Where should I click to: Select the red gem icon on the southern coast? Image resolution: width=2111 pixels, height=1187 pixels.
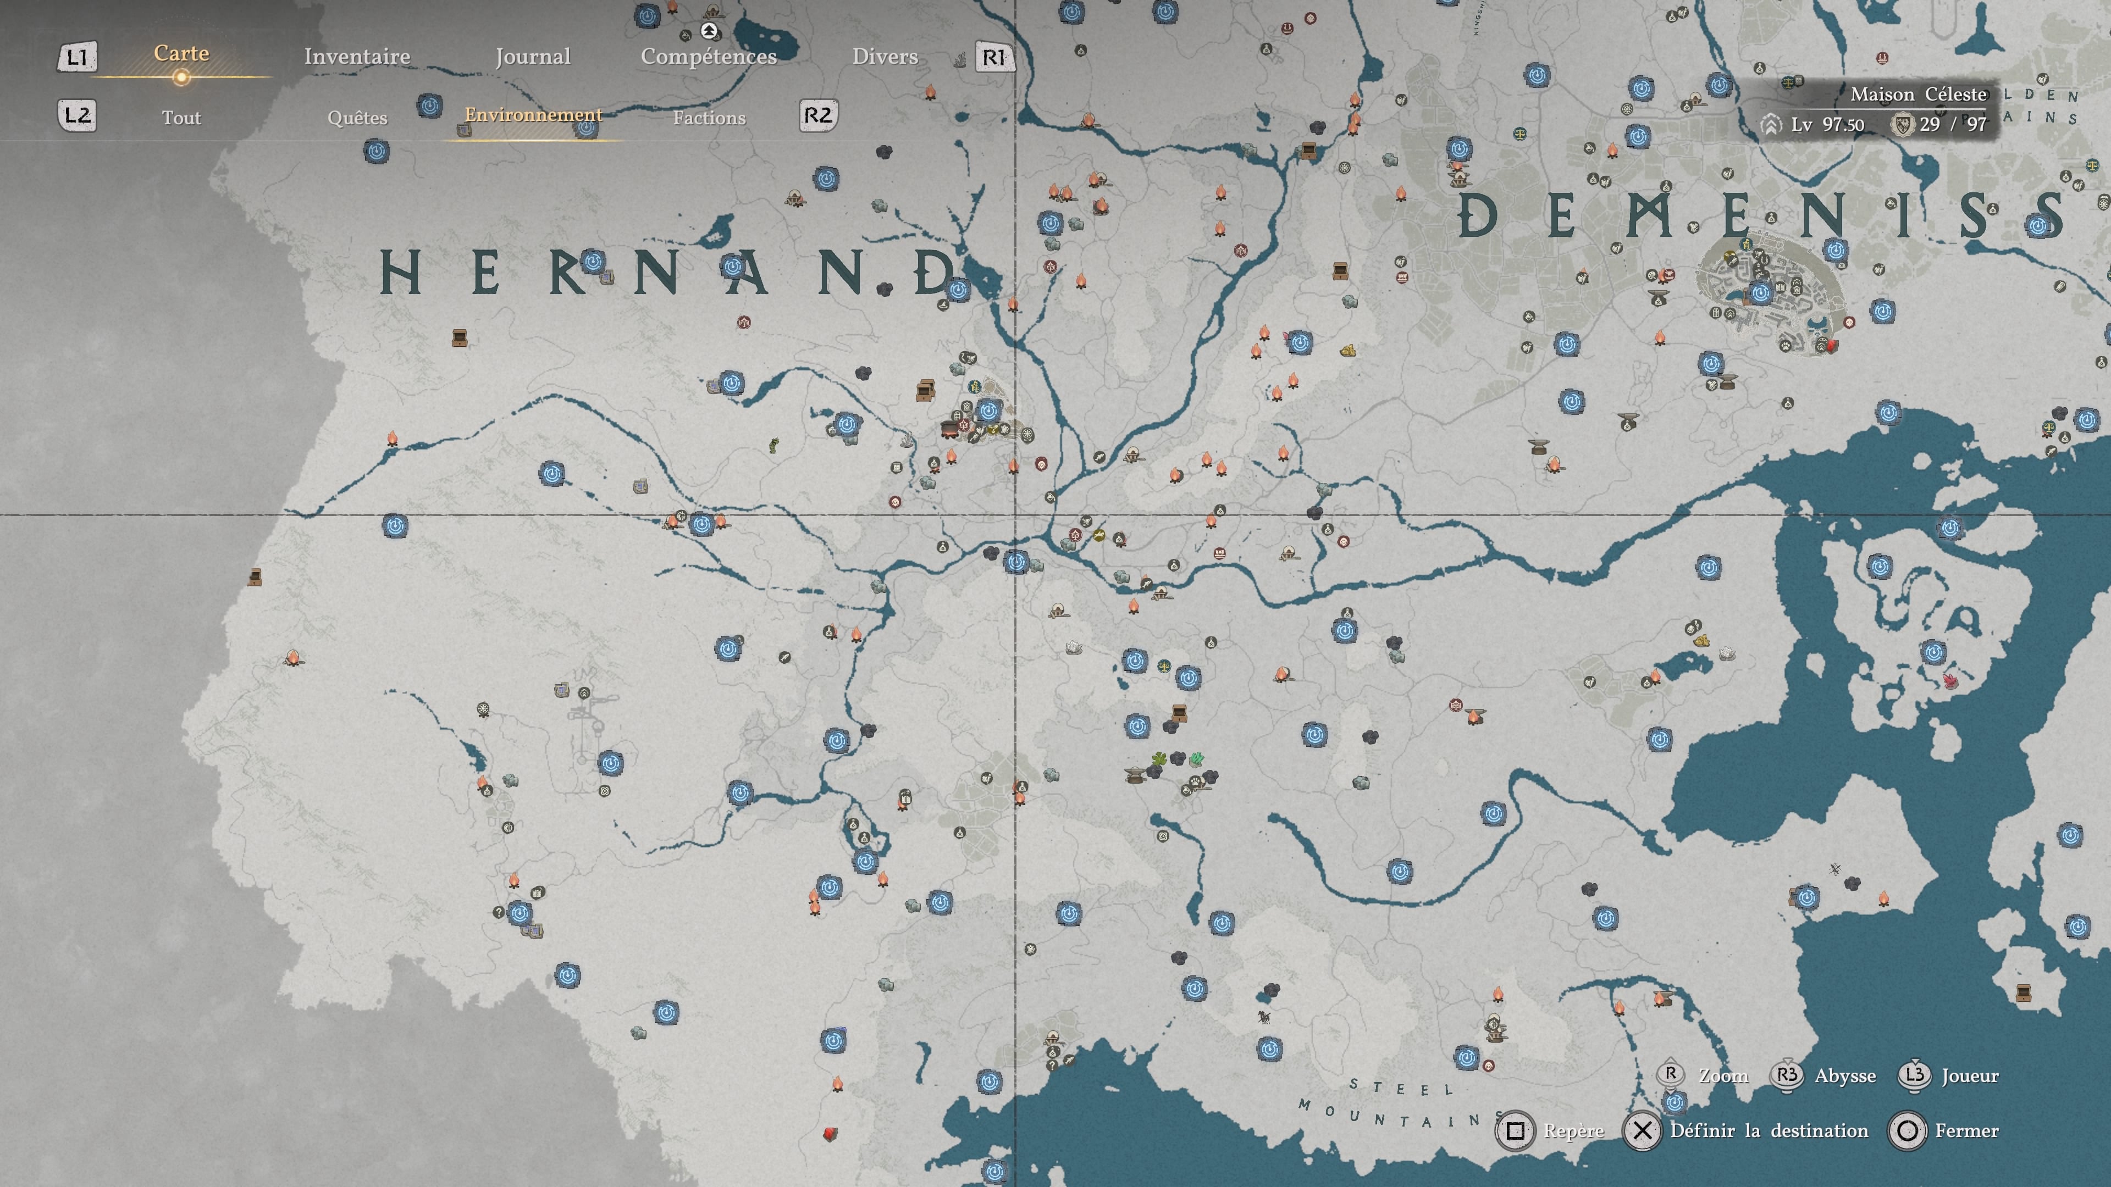[x=830, y=1134]
